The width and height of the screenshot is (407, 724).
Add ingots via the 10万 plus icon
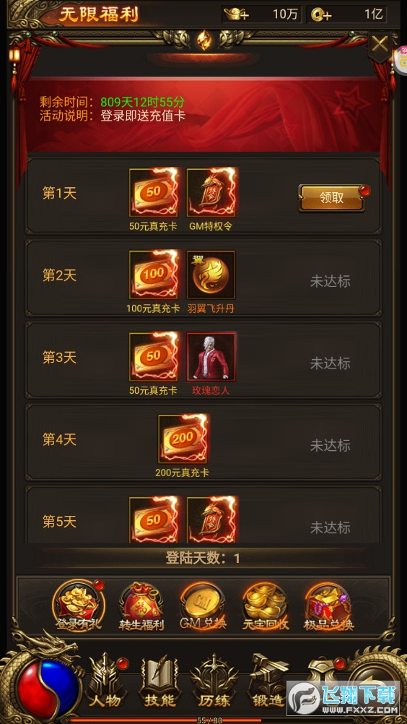(236, 14)
